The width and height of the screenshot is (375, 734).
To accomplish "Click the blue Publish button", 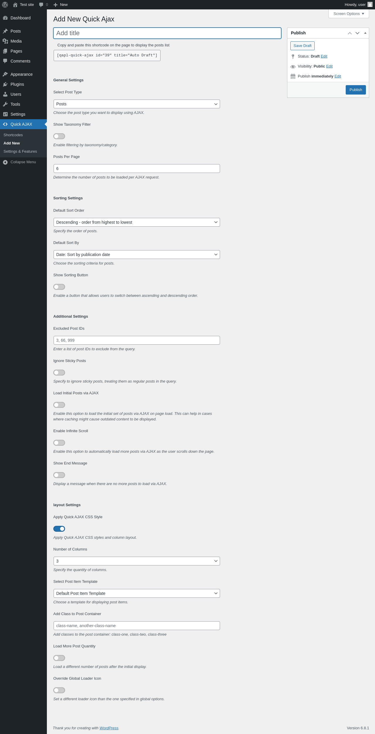I will point(356,90).
